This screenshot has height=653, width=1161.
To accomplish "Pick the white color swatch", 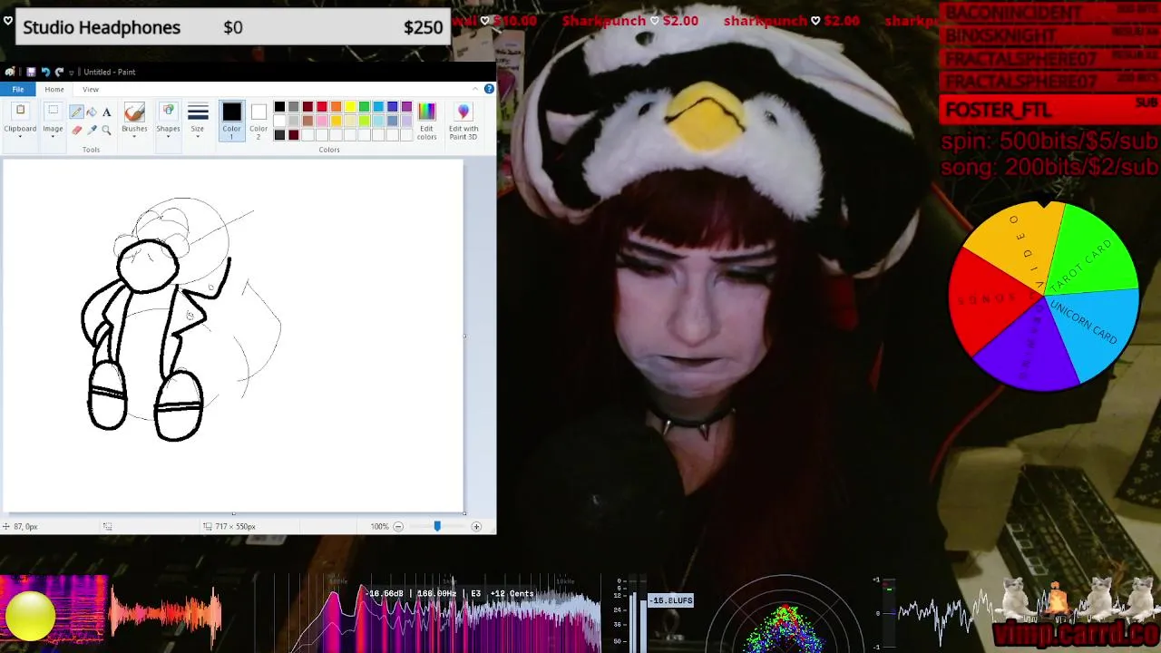I will (x=279, y=121).
